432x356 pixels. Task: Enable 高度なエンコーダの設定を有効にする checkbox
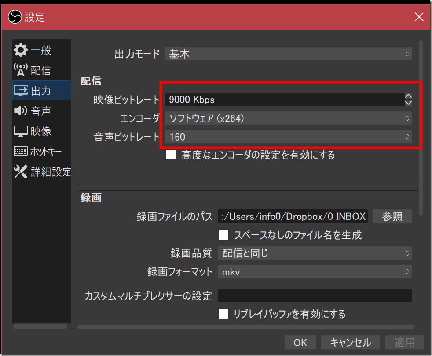pyautogui.click(x=171, y=155)
